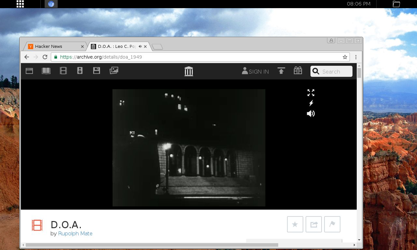
Task: Open Rupolph Mate's profile link
Action: (x=75, y=233)
